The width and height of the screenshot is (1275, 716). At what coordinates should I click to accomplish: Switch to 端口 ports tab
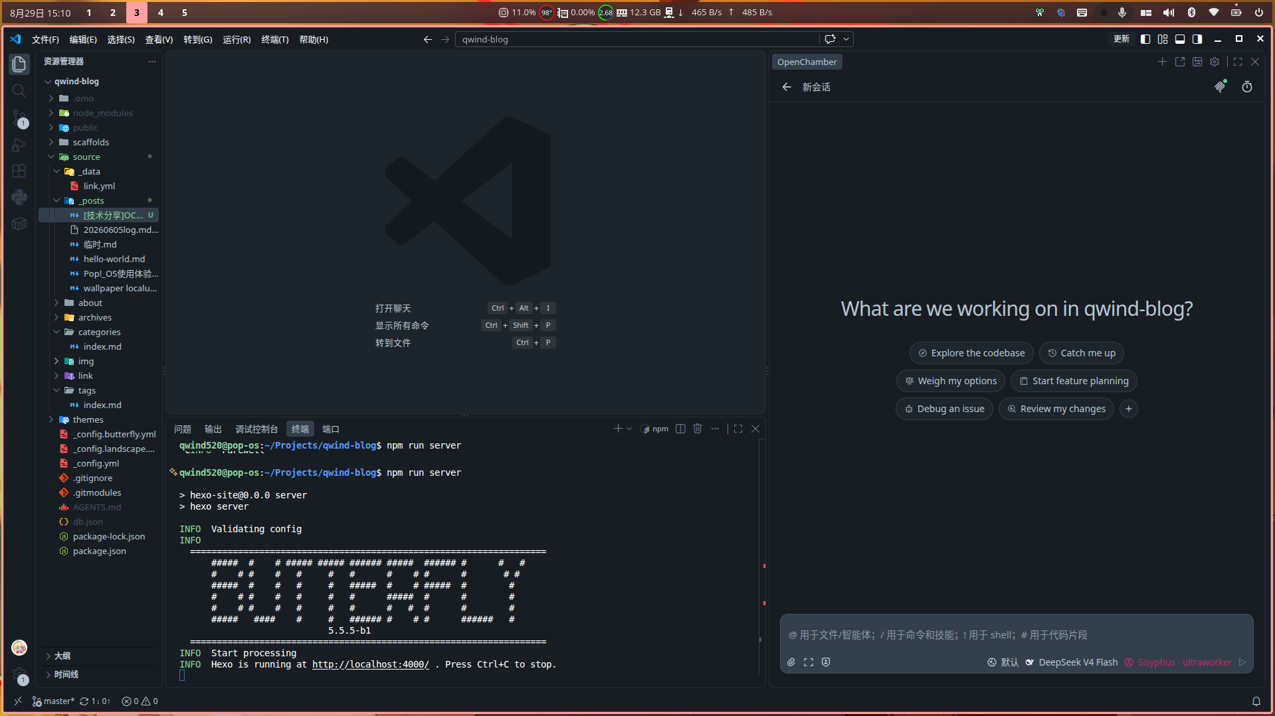click(331, 429)
